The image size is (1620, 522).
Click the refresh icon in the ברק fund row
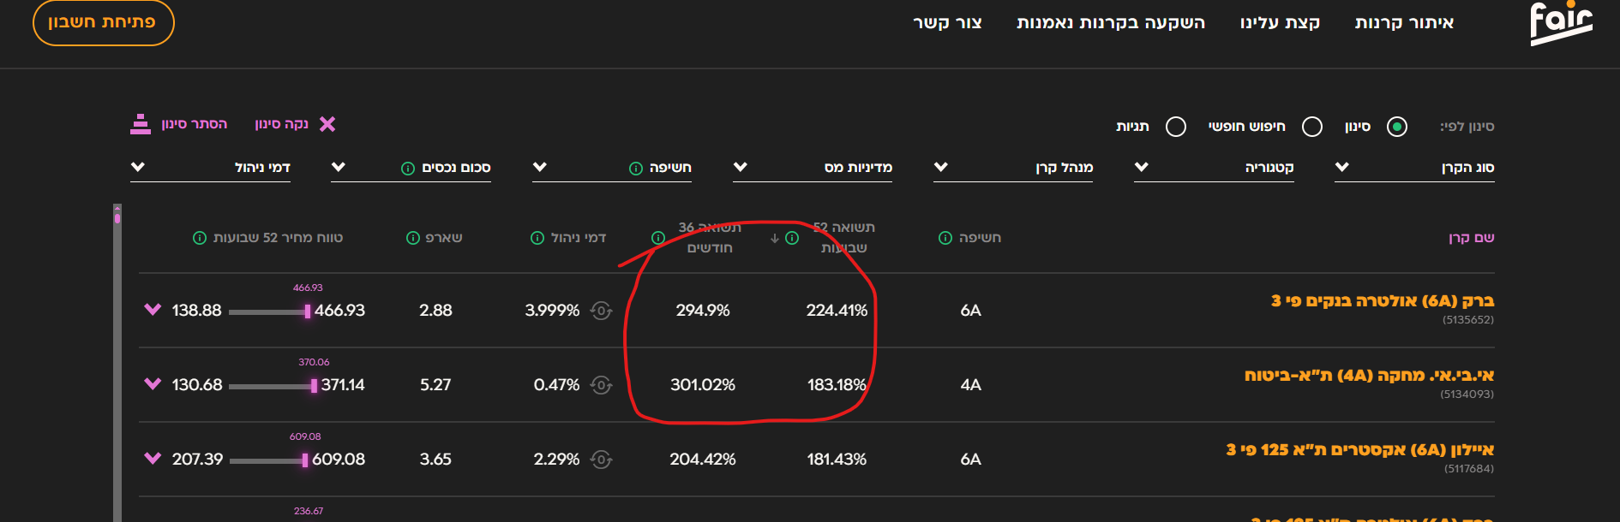(603, 311)
